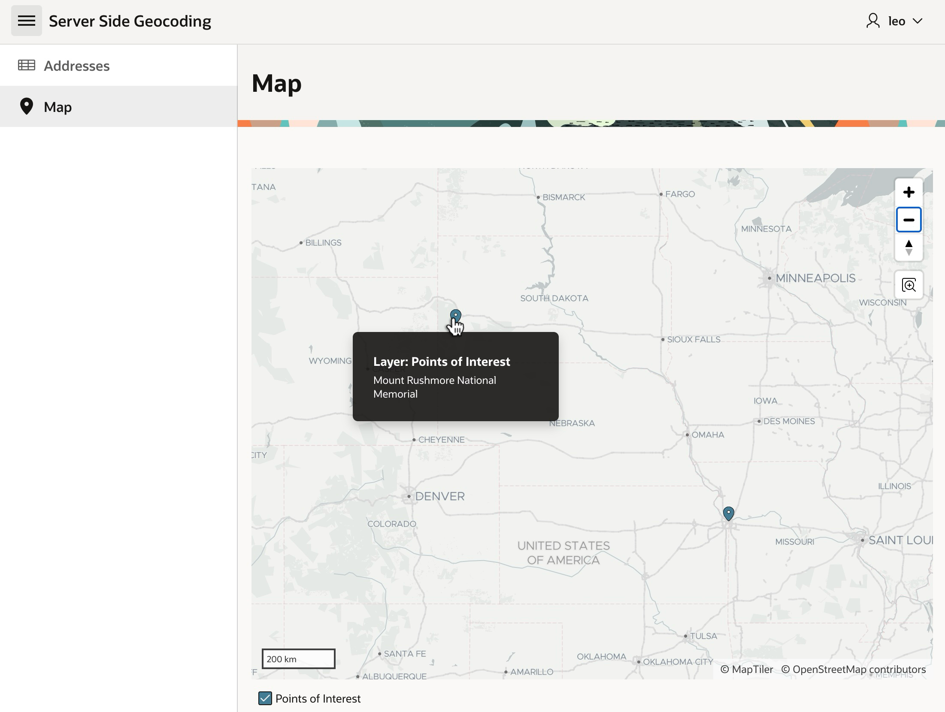This screenshot has height=712, width=945.
Task: Expand the leo user dropdown chevron
Action: (x=918, y=21)
